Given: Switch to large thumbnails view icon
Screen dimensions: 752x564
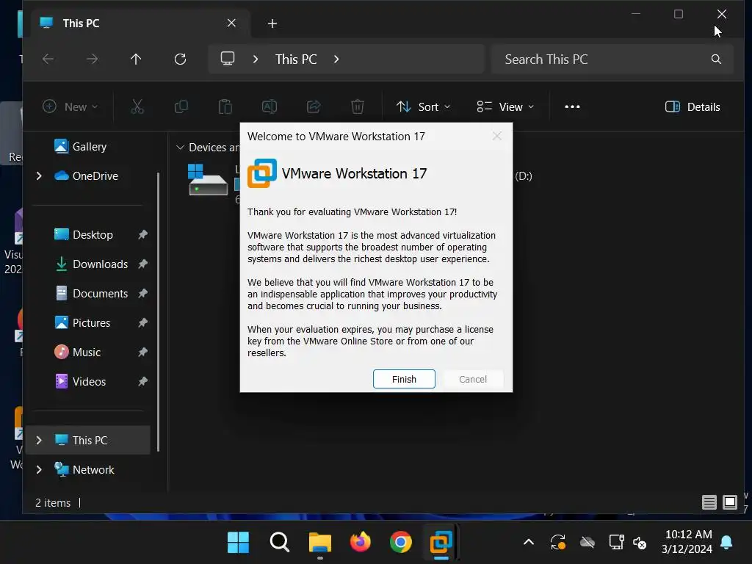Looking at the screenshot, I should pyautogui.click(x=730, y=502).
